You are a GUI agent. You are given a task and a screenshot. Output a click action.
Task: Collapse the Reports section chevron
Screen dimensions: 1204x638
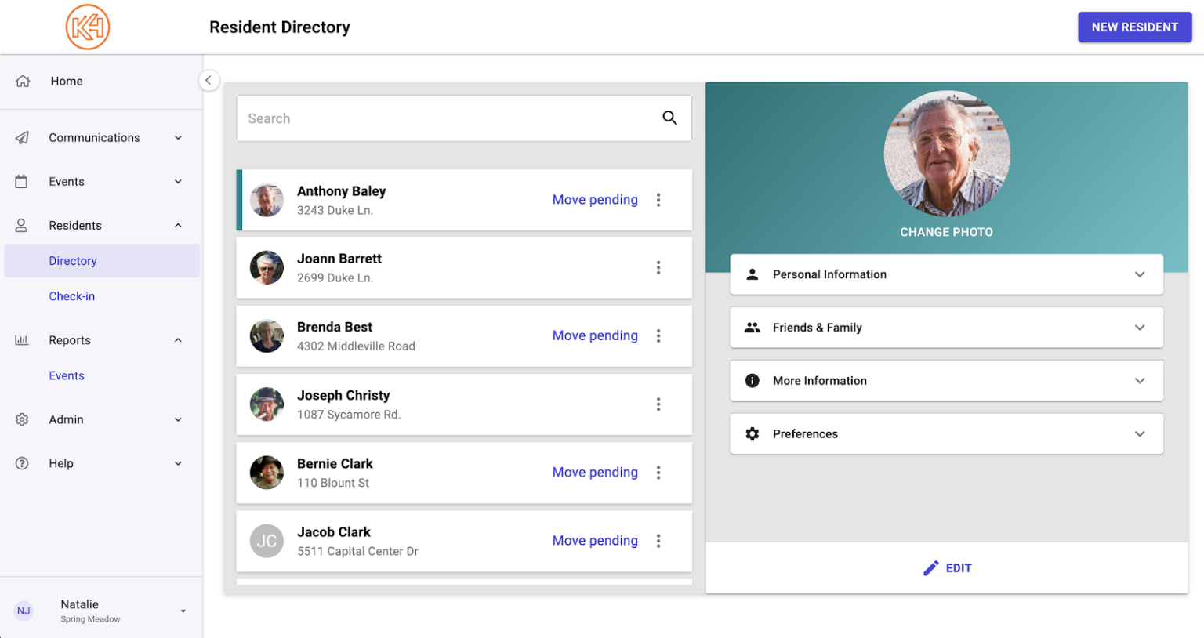pos(178,339)
